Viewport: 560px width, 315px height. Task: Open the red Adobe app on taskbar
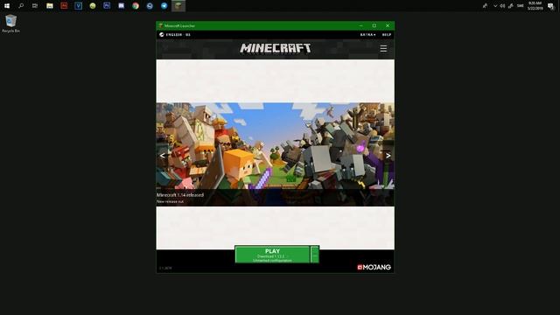[x=64, y=6]
